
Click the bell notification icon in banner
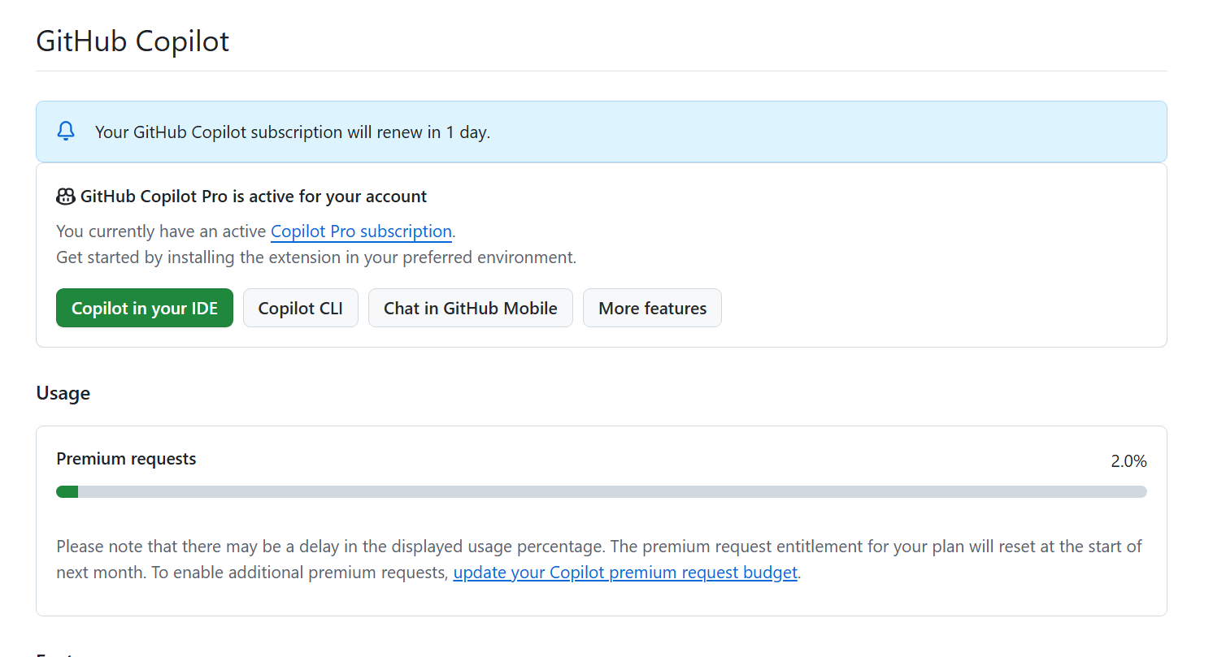click(66, 131)
